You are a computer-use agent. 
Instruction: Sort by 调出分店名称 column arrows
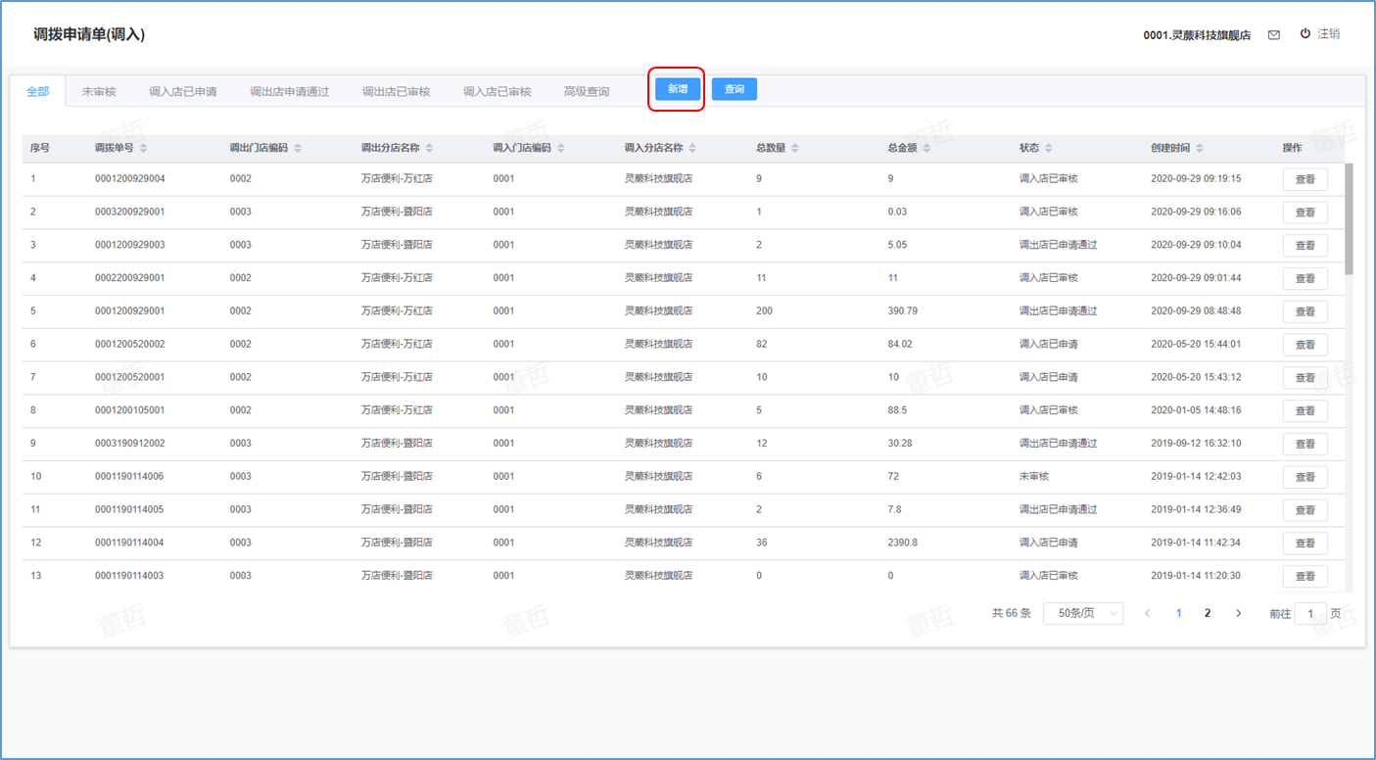[x=429, y=148]
